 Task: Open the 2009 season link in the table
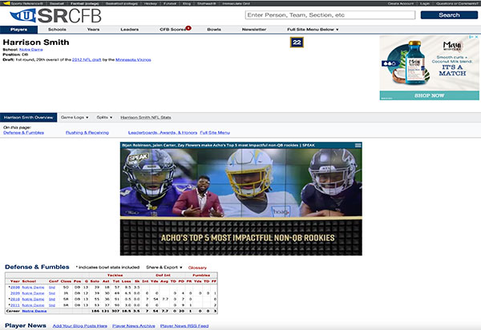pyautogui.click(x=15, y=293)
